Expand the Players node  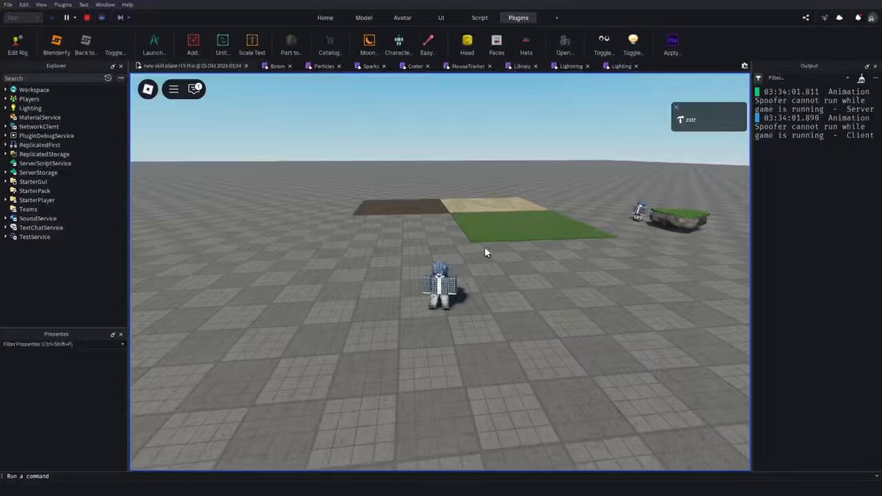point(5,99)
